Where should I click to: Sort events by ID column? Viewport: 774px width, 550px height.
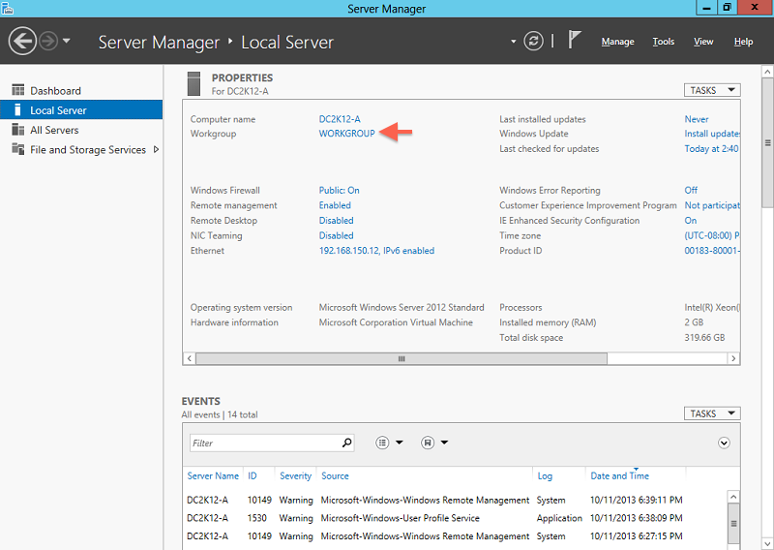click(x=253, y=475)
